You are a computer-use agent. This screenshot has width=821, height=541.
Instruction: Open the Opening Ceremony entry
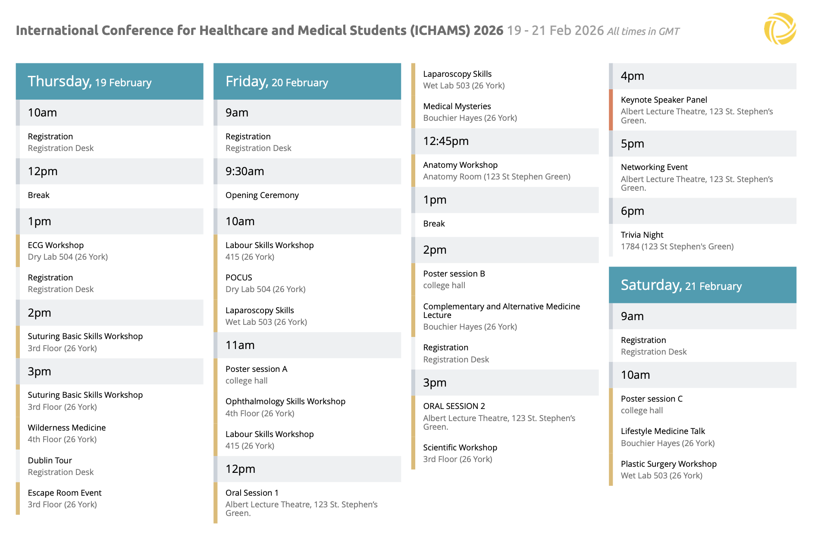coord(307,196)
